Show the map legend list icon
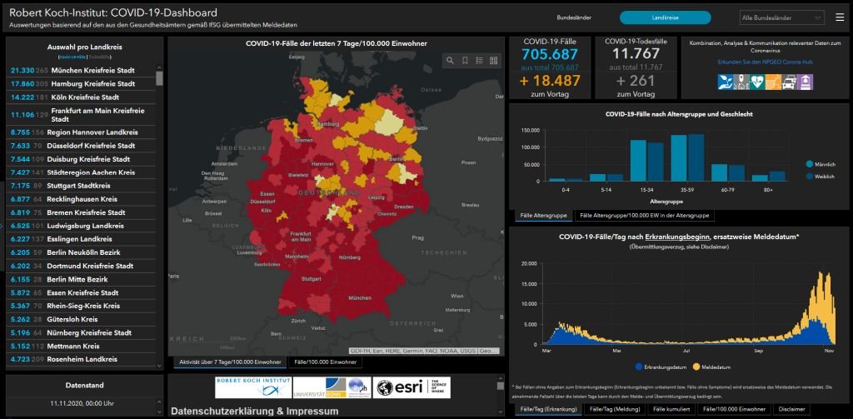853x419 pixels. pyautogui.click(x=480, y=61)
